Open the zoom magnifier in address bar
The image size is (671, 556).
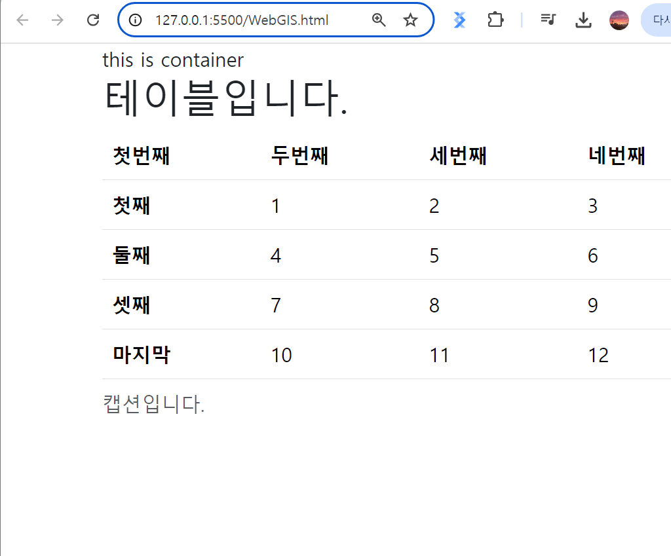tap(379, 20)
